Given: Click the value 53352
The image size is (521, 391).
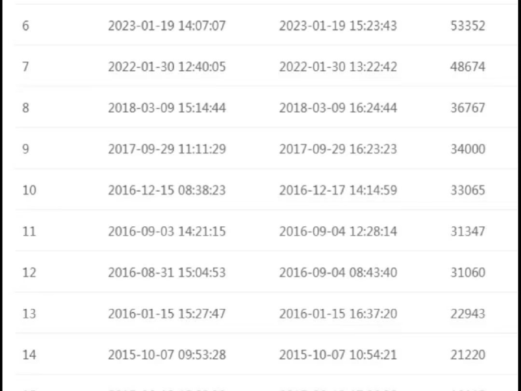Looking at the screenshot, I should pyautogui.click(x=468, y=26).
